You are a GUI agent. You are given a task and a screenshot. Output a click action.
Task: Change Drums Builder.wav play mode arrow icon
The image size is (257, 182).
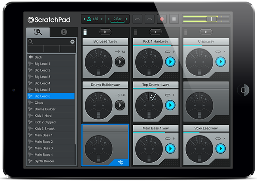(117, 95)
